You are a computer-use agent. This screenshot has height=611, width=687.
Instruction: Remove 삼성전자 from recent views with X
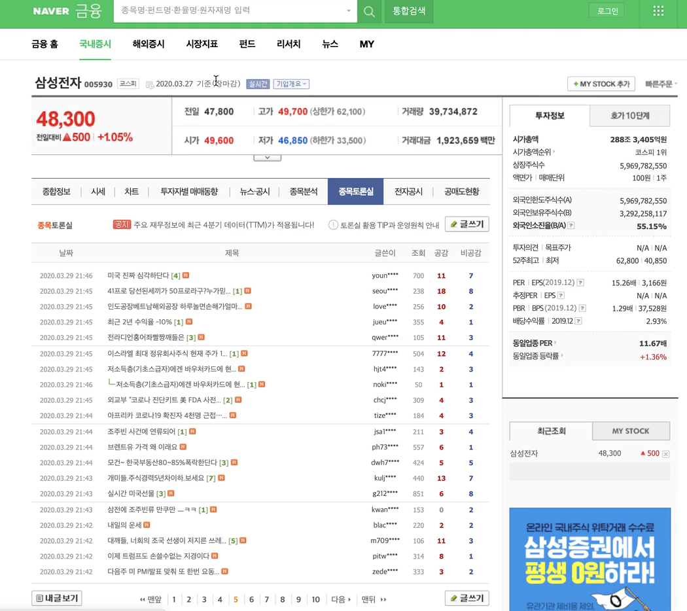click(665, 454)
